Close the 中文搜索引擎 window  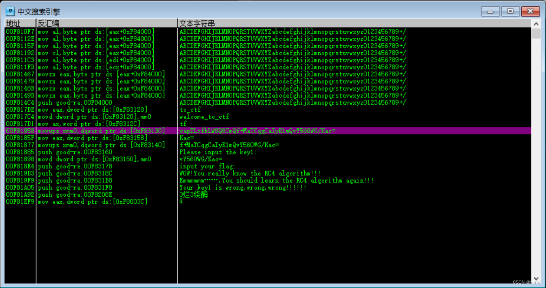coord(530,11)
